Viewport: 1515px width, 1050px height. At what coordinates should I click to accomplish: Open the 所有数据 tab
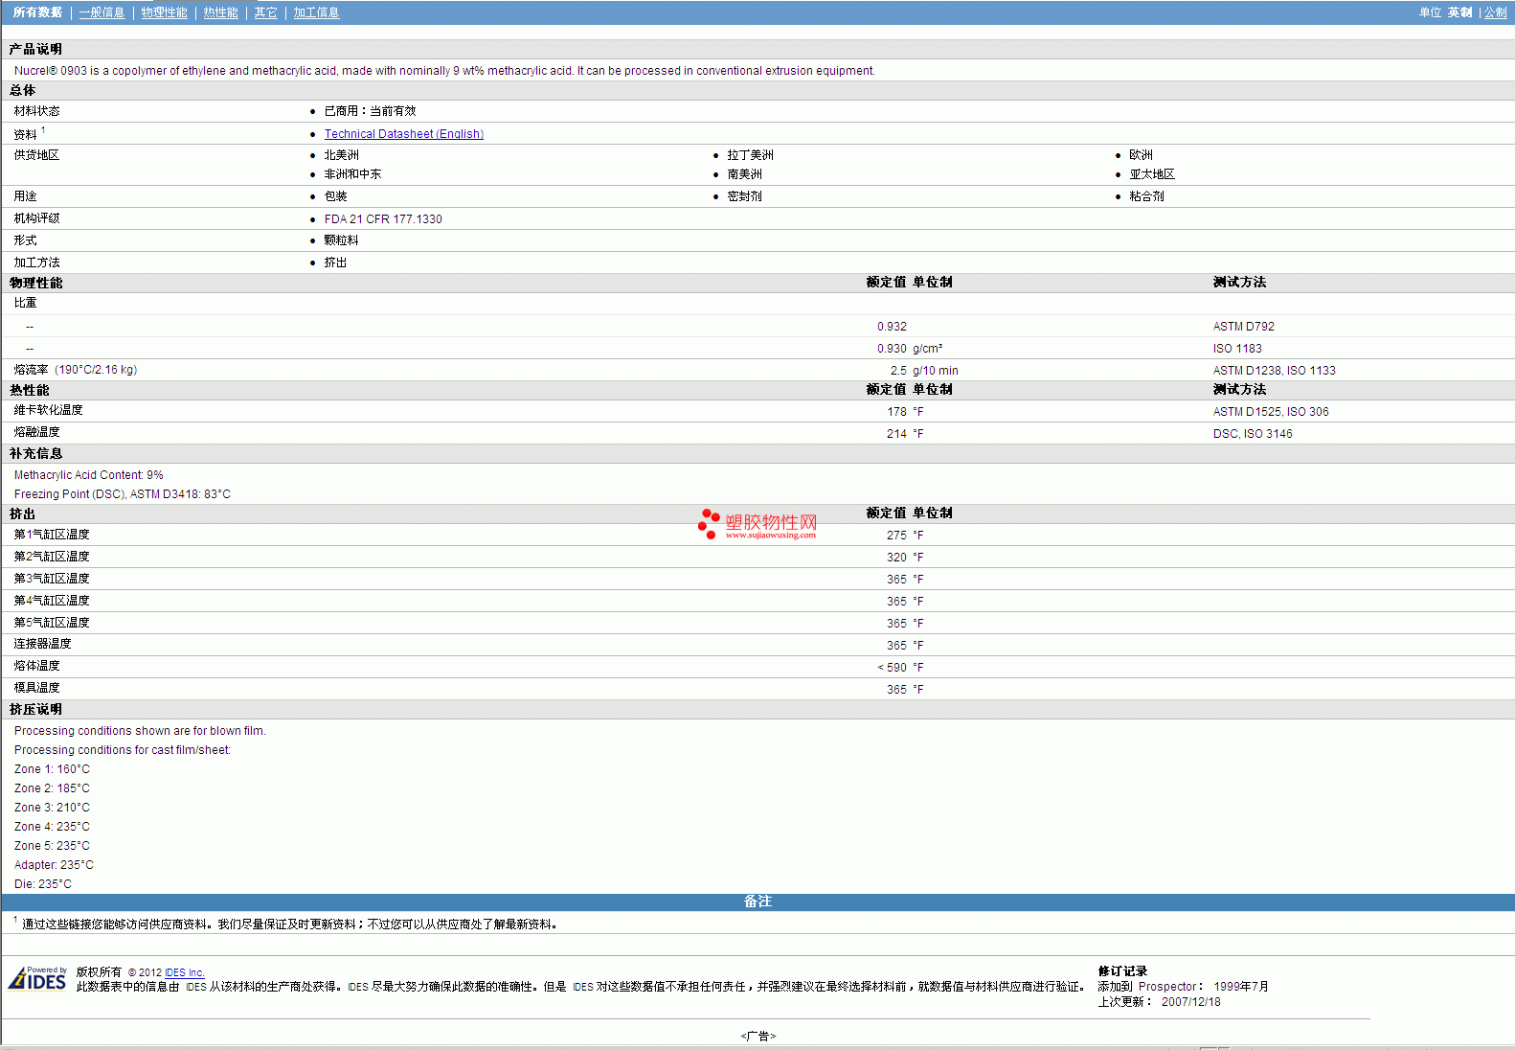[x=37, y=12]
